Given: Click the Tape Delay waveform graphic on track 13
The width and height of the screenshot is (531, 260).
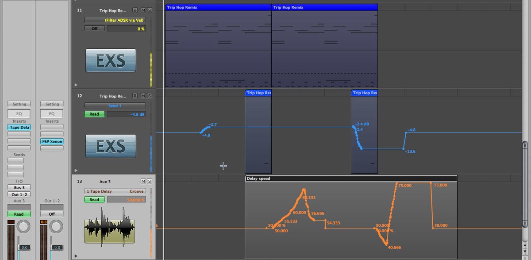Looking at the screenshot, I should [110, 230].
